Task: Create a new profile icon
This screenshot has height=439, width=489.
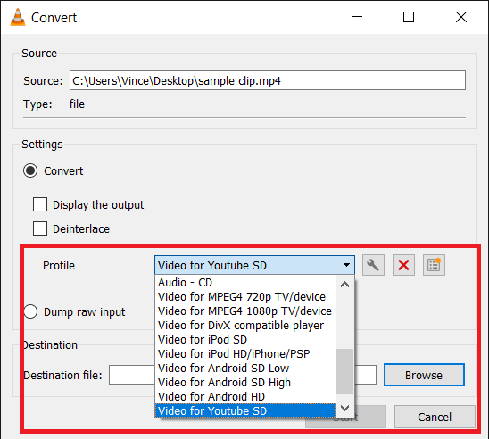Action: 434,265
